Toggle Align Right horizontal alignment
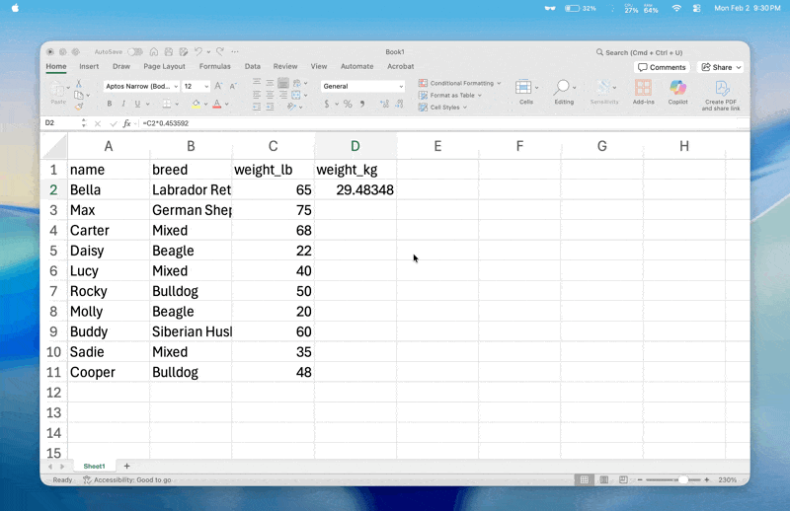 click(x=283, y=95)
